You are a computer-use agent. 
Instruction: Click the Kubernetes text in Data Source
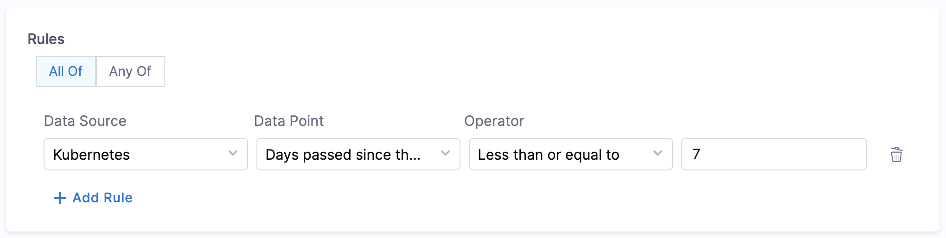tap(91, 155)
